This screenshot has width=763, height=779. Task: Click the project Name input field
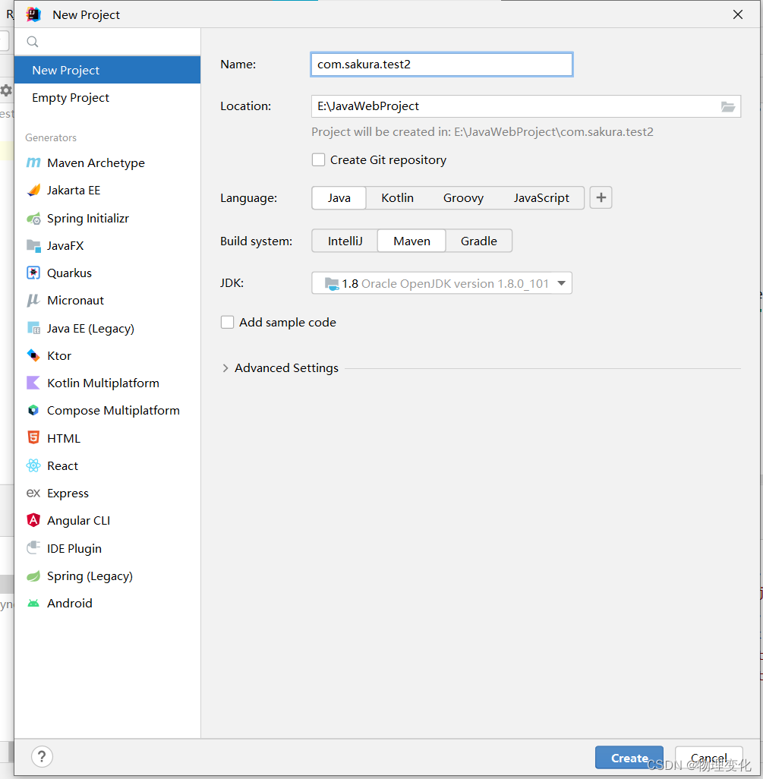pos(442,65)
